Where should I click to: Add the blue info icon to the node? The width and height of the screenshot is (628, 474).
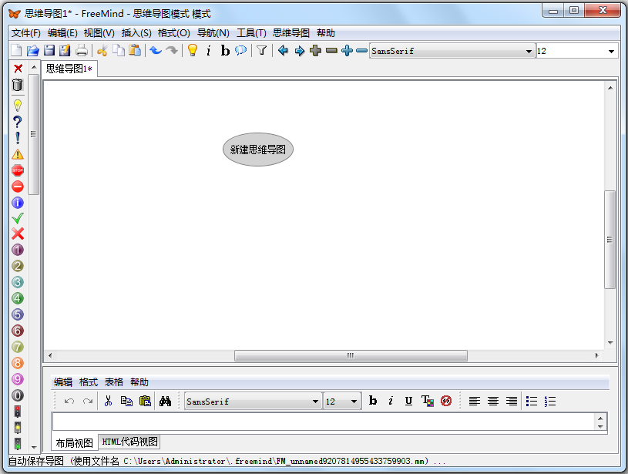[x=18, y=203]
